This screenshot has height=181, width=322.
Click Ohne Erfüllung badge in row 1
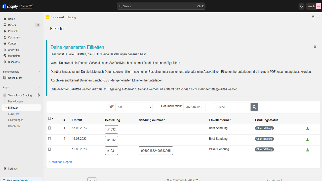[x=264, y=128]
